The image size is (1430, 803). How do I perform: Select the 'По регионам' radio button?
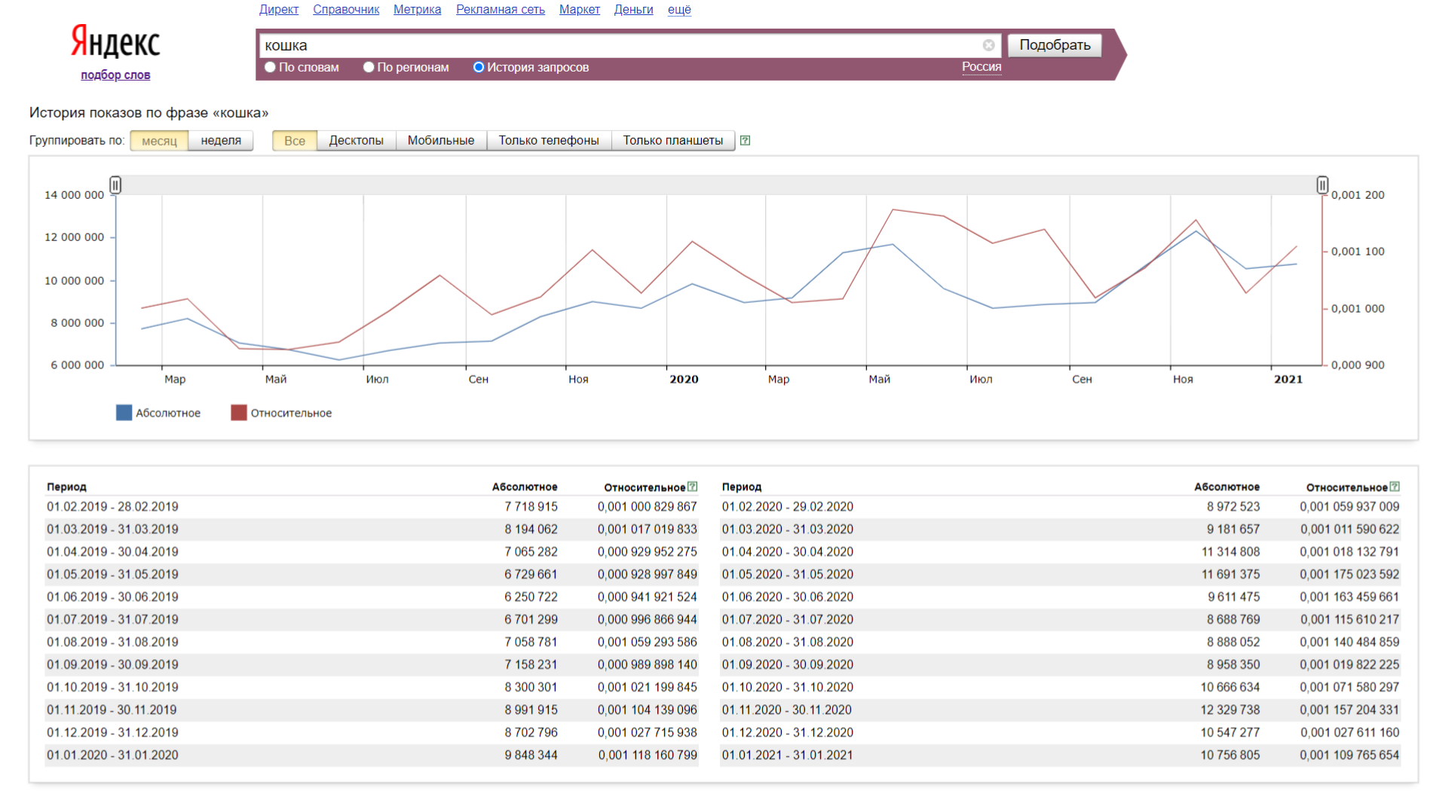pyautogui.click(x=369, y=67)
